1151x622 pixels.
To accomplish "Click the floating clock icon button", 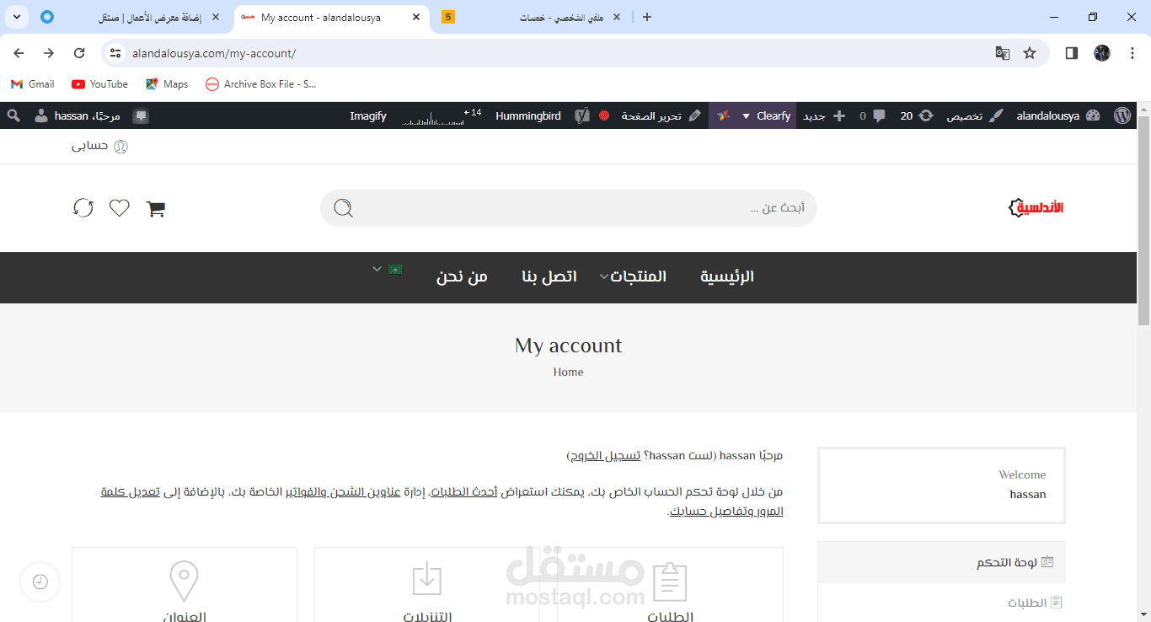I will (x=40, y=582).
